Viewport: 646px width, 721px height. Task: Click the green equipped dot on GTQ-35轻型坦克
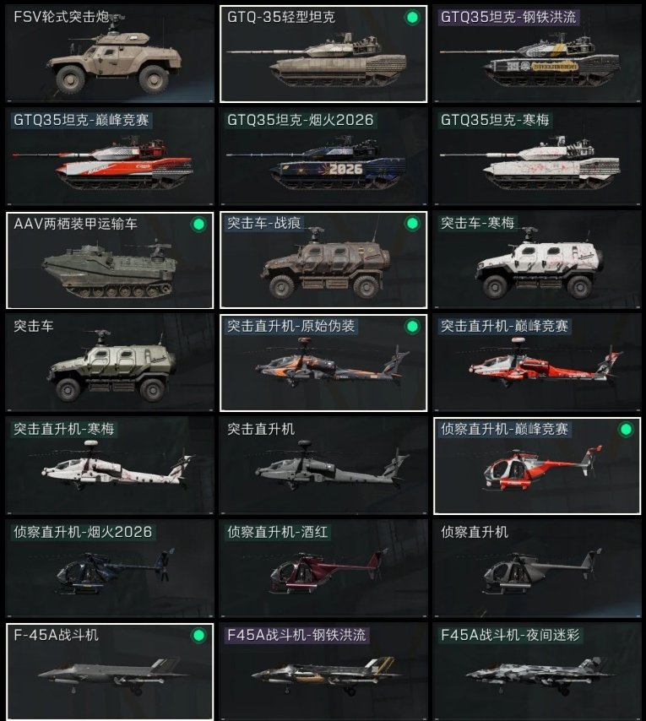click(412, 18)
